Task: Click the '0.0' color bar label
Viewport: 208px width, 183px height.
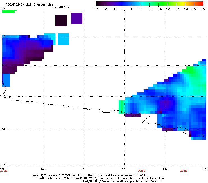Action: [194, 9]
